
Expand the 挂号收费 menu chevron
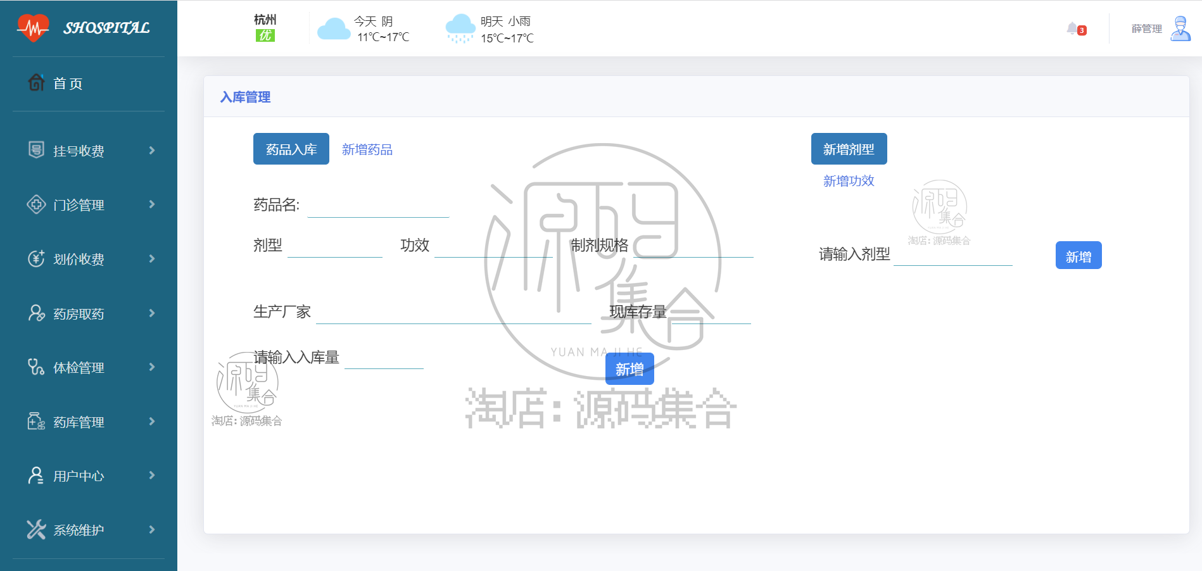tap(152, 150)
